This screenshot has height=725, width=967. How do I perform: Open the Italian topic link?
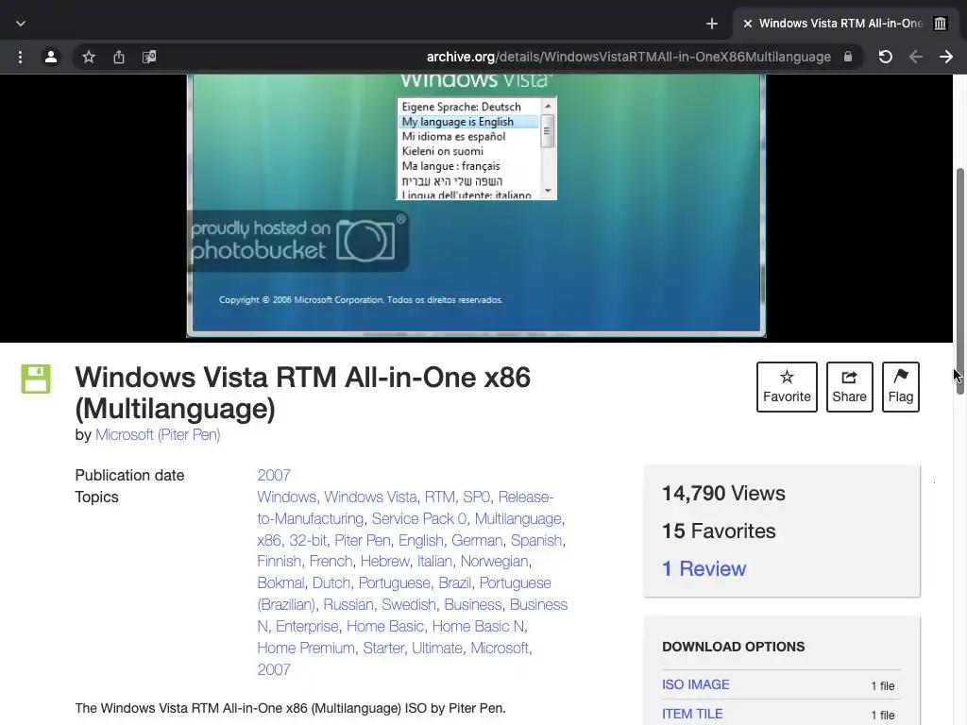click(434, 561)
